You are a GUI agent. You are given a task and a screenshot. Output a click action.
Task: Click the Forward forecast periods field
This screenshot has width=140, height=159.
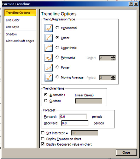pos(73,116)
